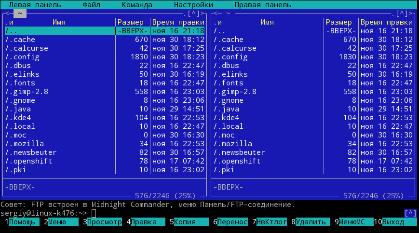Image resolution: width=419 pixels, height=233 pixels.
Task: Click the 2 Меню function key button
Action: point(61,222)
